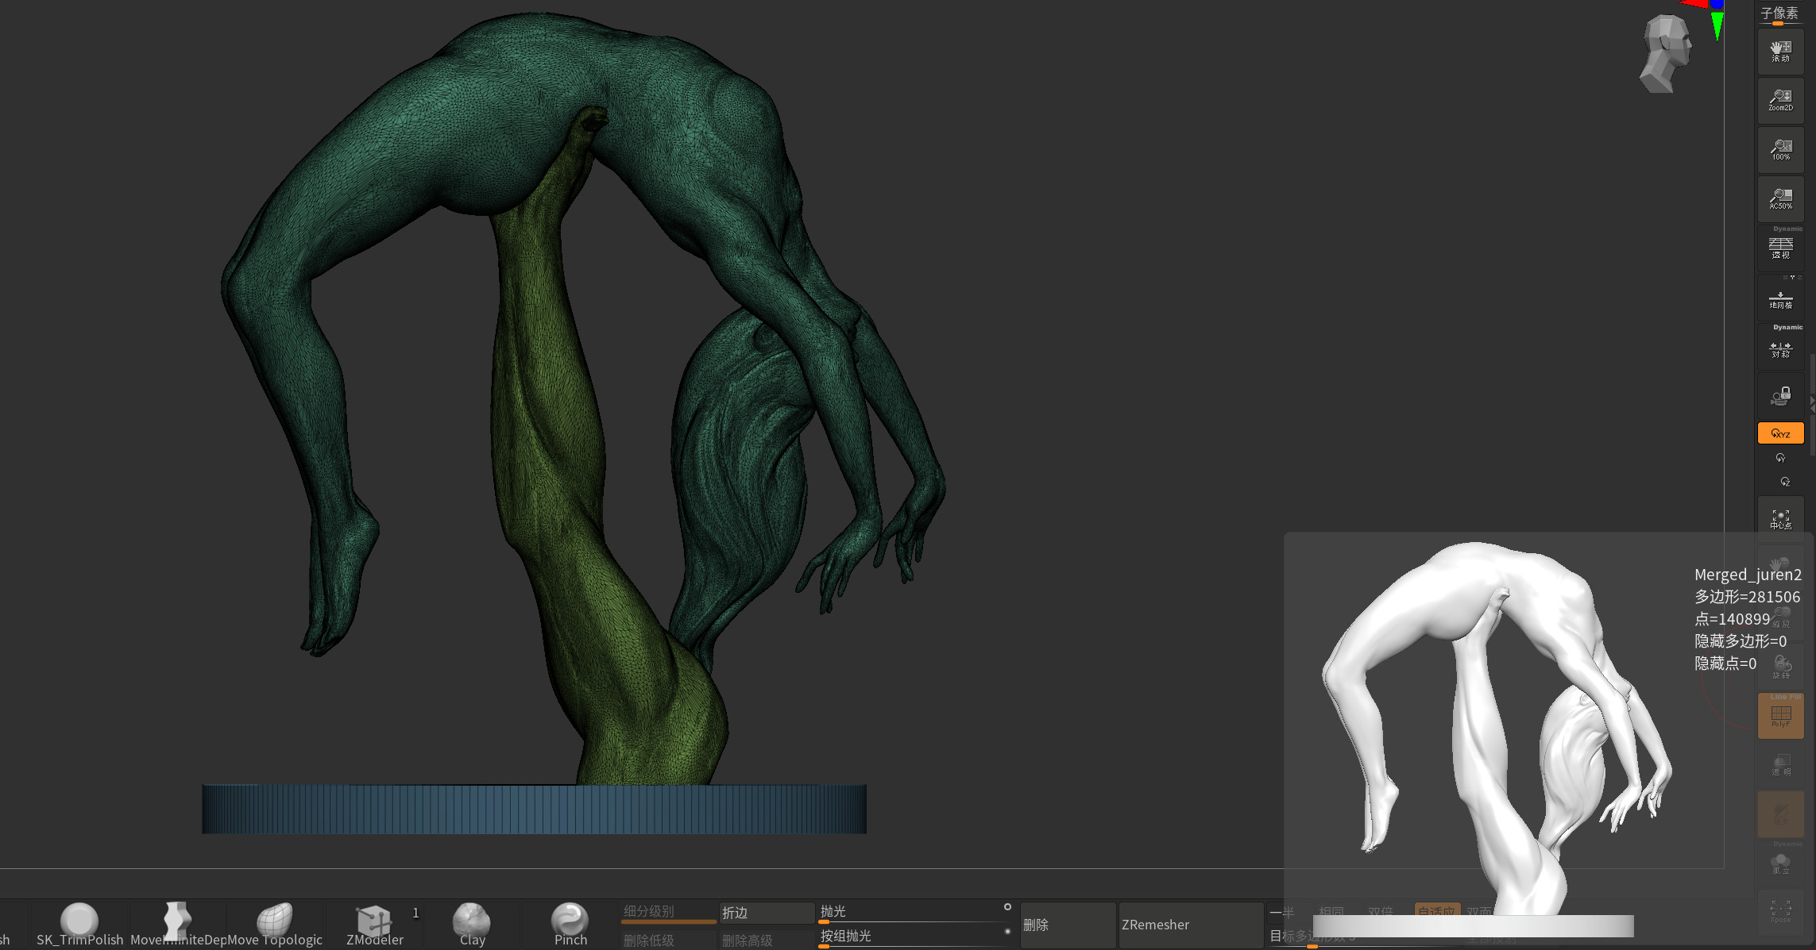Click 删除低级 delete lower subdivision
The width and height of the screenshot is (1816, 950).
(x=669, y=940)
